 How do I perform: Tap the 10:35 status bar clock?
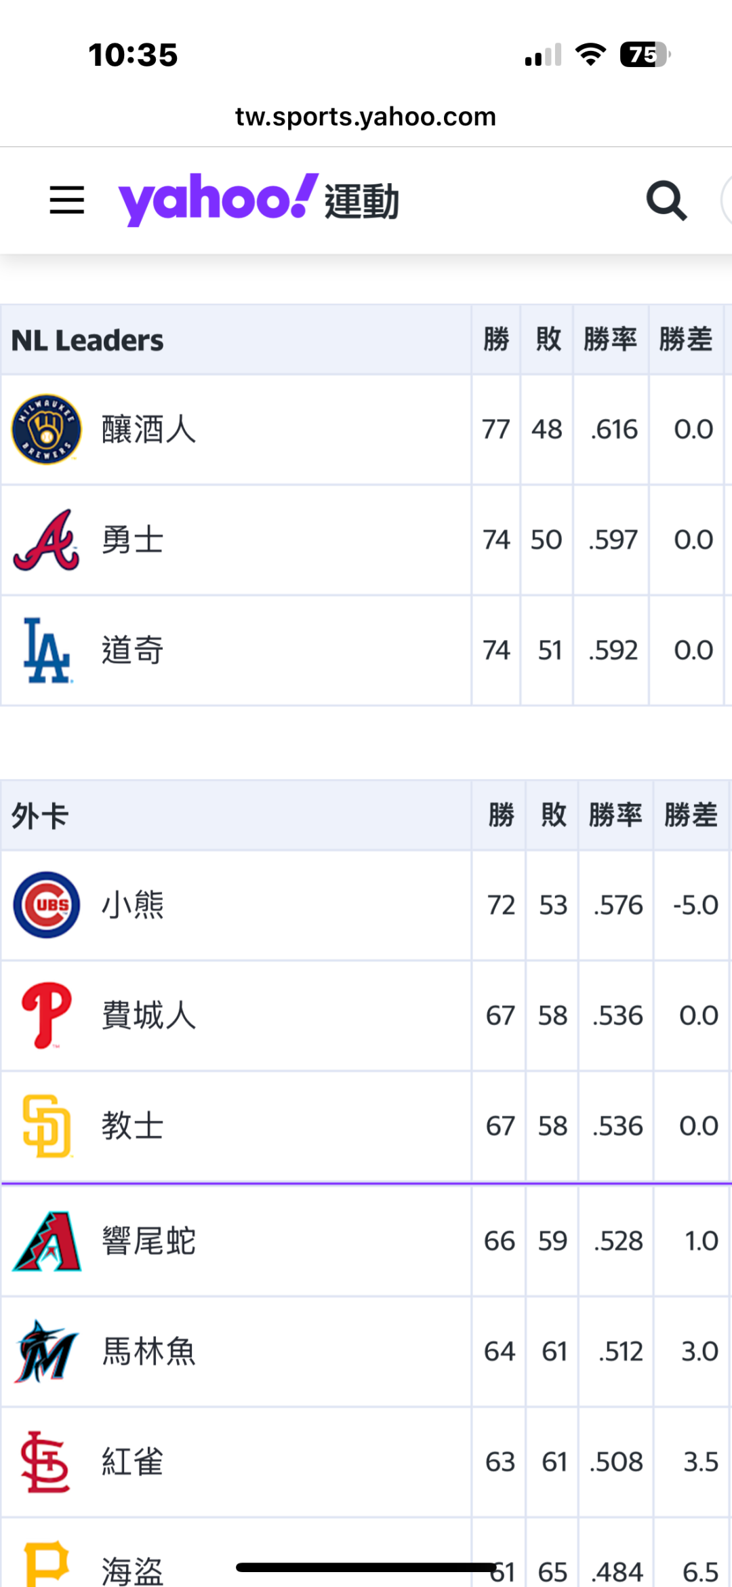coord(133,55)
